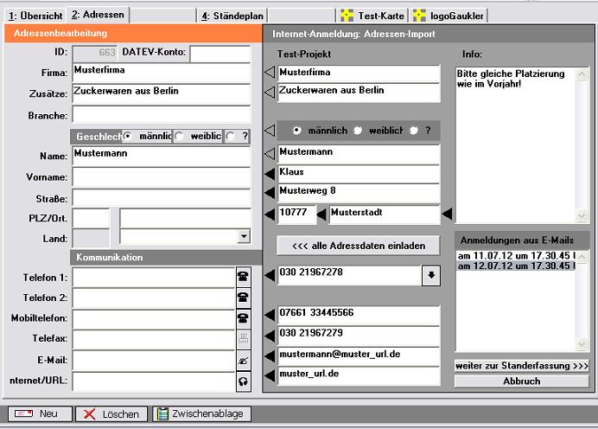Screen dimensions: 598x429
Task: Click black arrow left of Musterstadt field
Action: 321,214
